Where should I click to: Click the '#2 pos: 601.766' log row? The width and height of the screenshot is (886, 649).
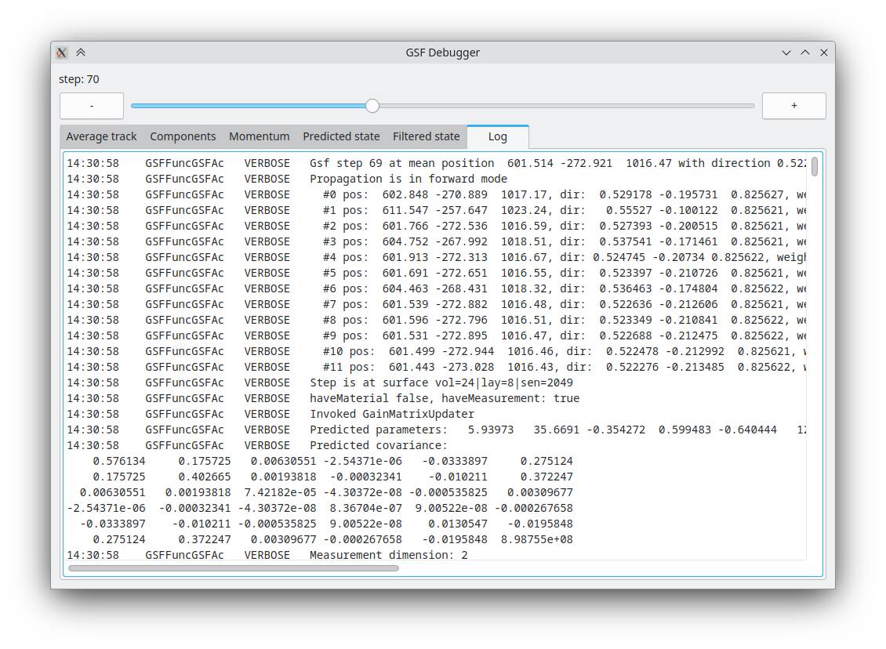pyautogui.click(x=436, y=226)
